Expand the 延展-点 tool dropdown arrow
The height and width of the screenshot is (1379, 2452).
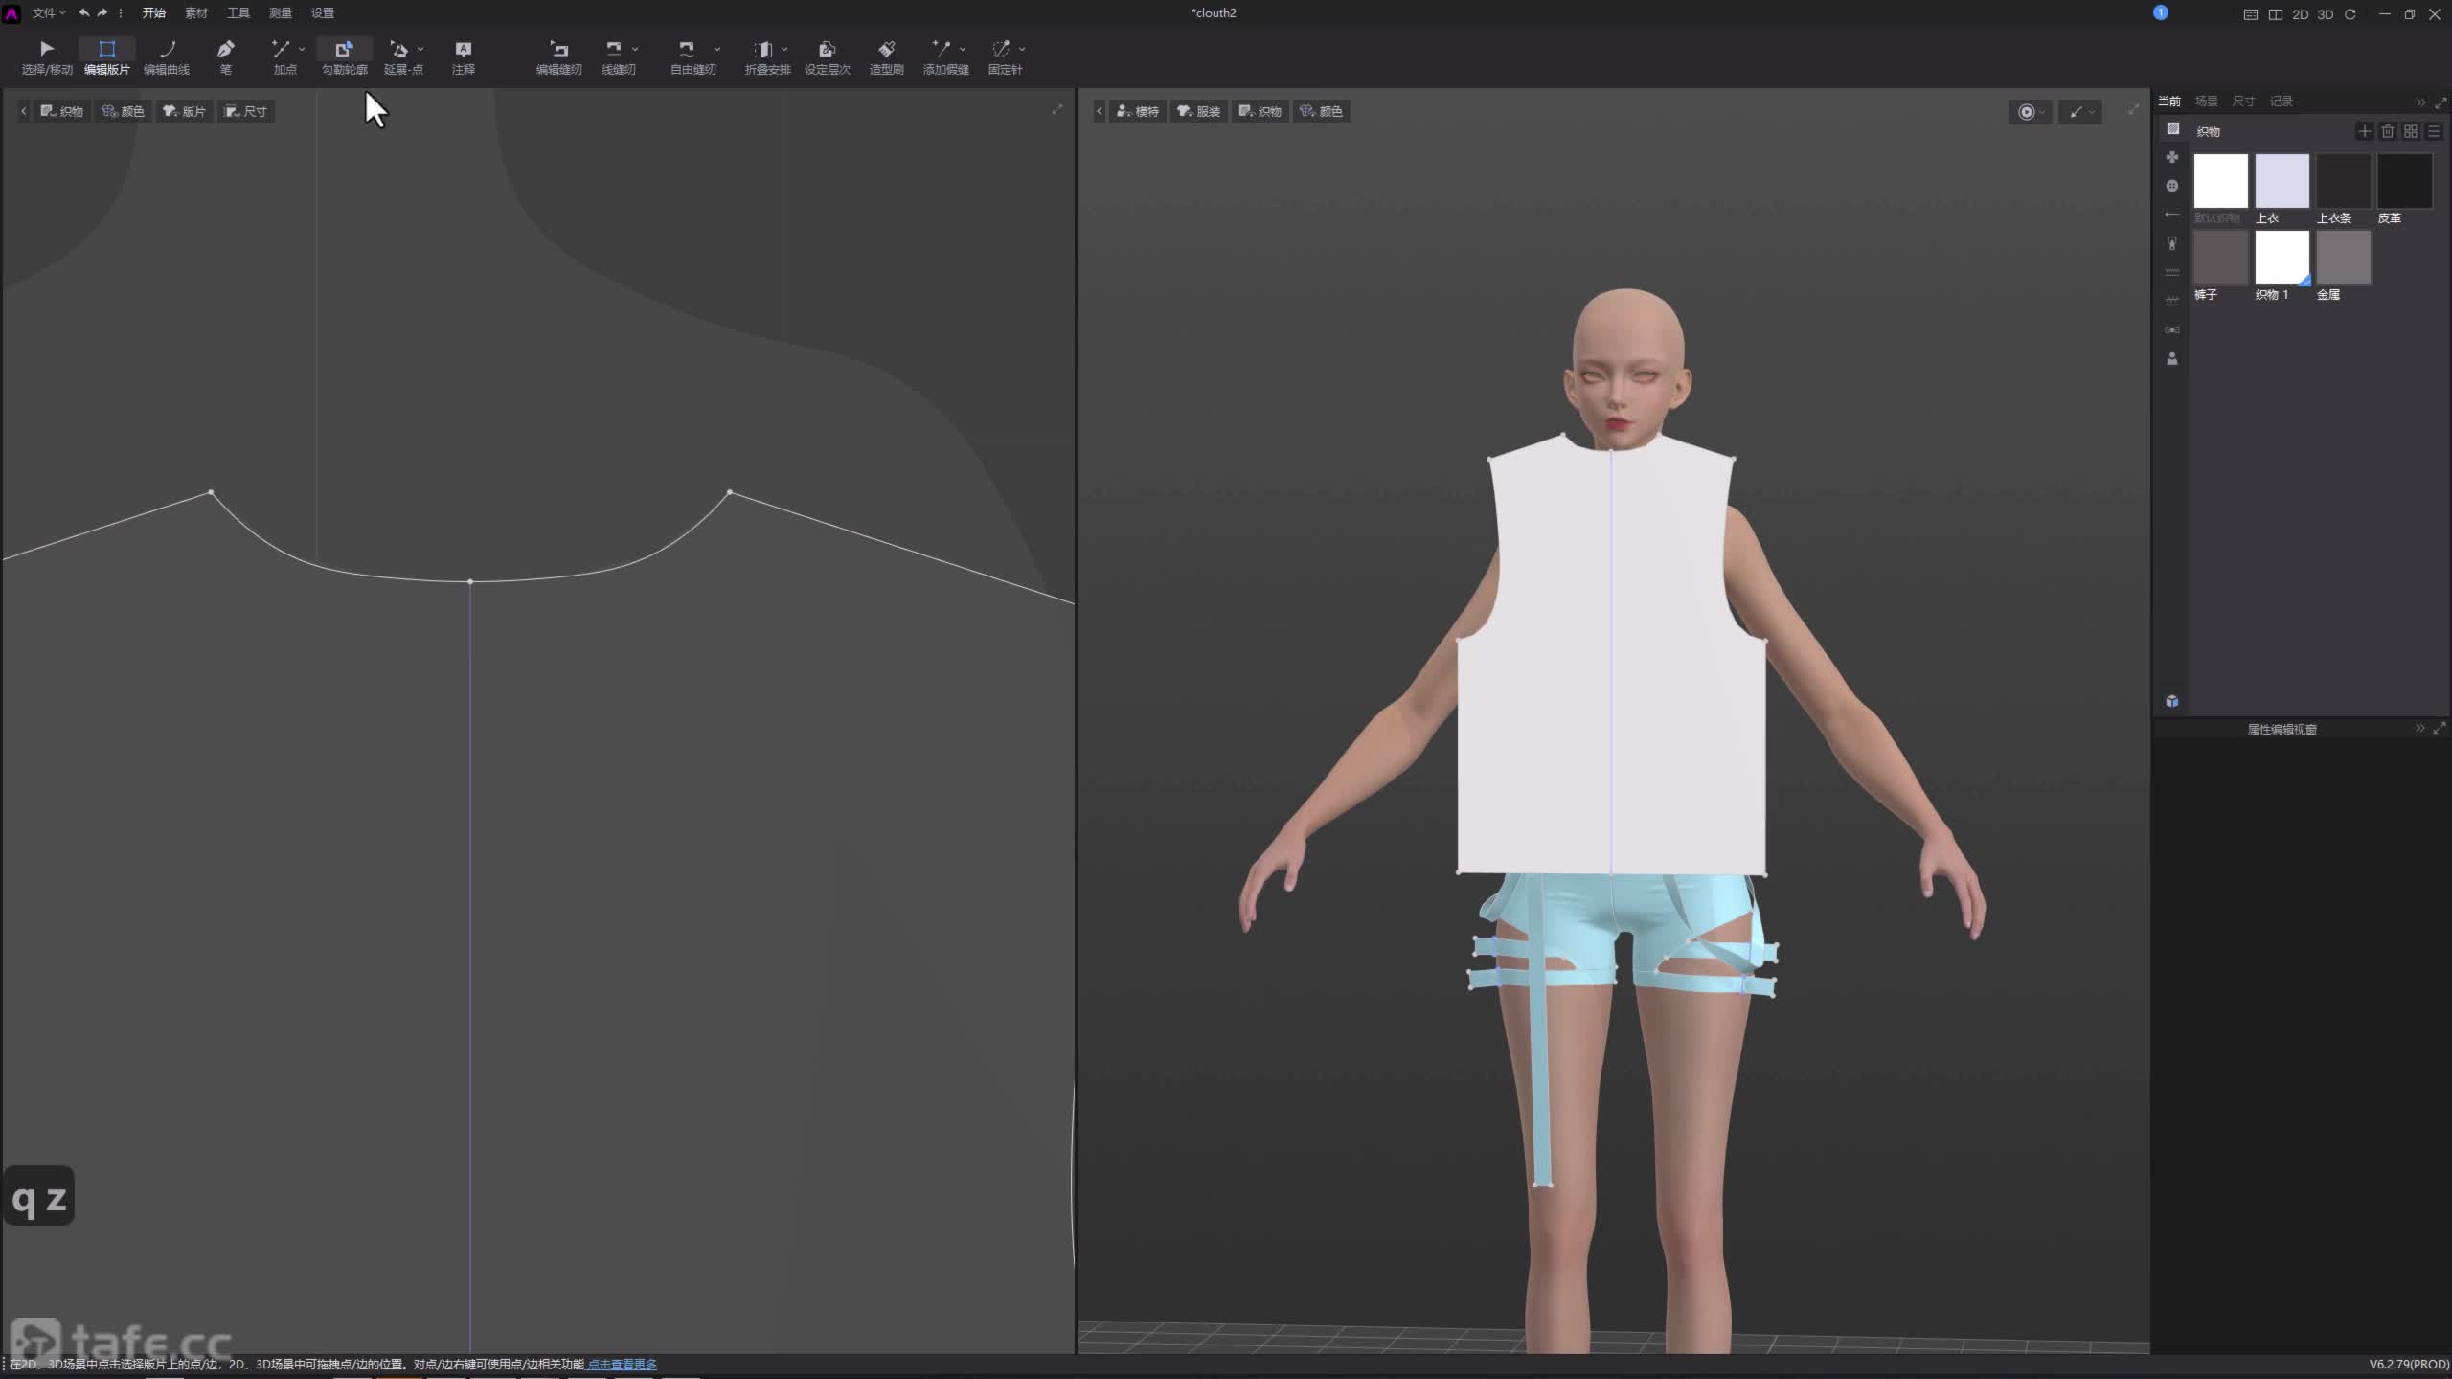pos(420,49)
